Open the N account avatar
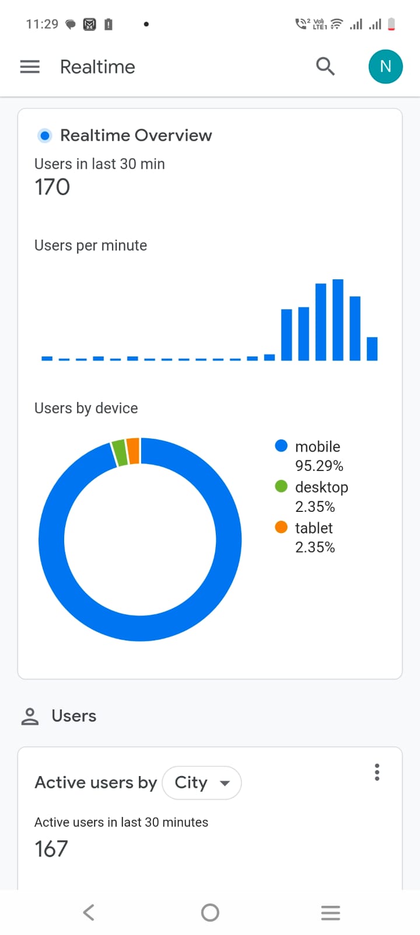420x935 pixels. 385,67
